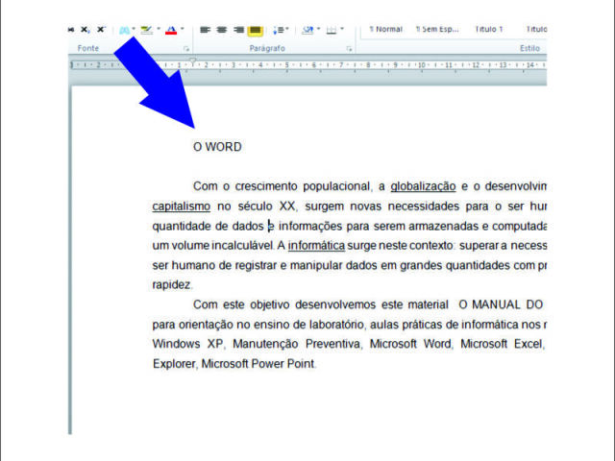Toggle justified alignment button

pos(255,30)
